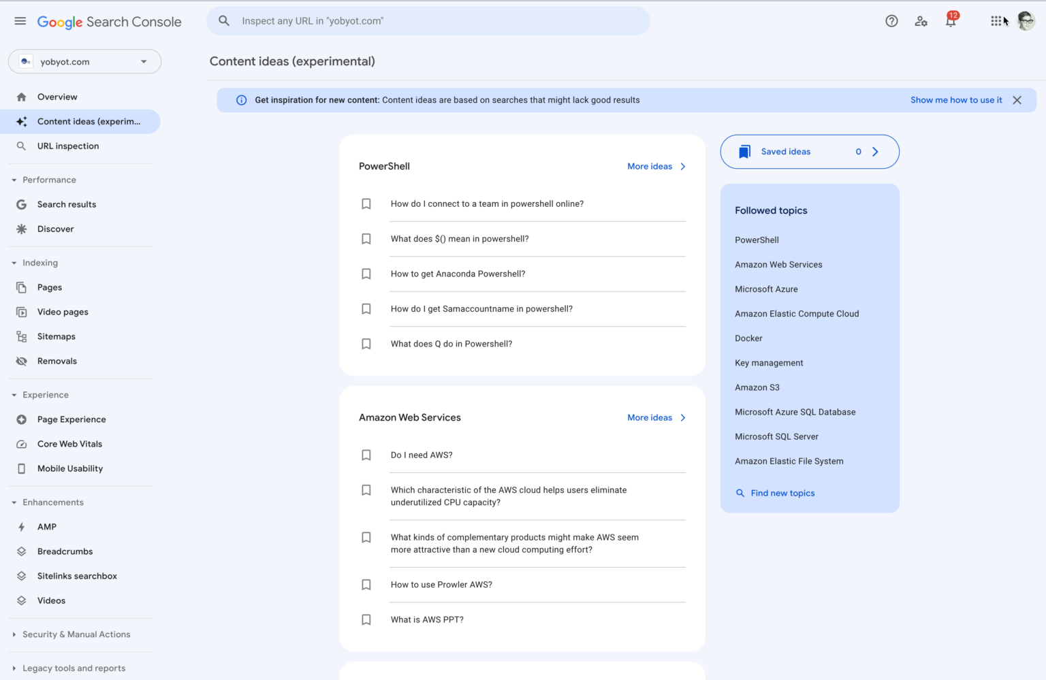Collapse the Enhancements section

click(x=14, y=502)
